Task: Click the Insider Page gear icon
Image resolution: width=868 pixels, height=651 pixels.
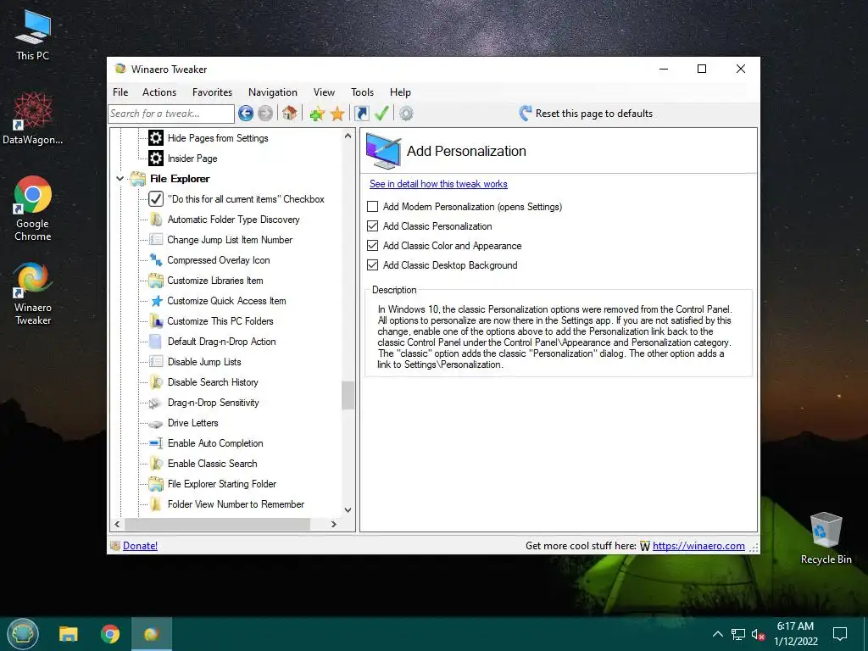Action: pos(156,159)
